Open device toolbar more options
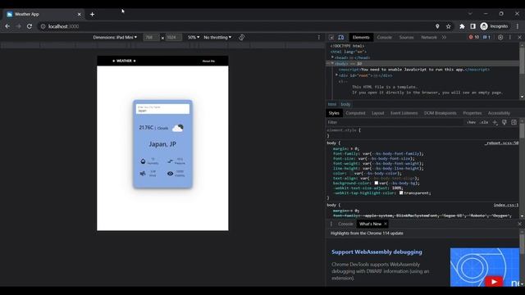525x295 pixels. (319, 37)
